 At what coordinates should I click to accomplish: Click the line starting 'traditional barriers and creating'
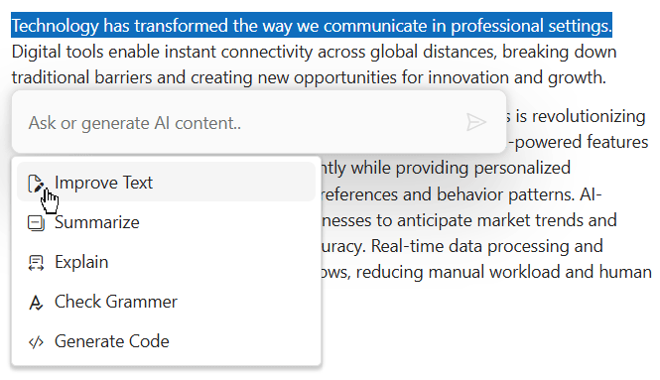click(x=309, y=77)
